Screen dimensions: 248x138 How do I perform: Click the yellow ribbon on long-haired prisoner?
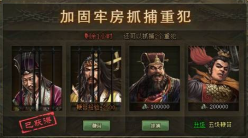coord(115,59)
